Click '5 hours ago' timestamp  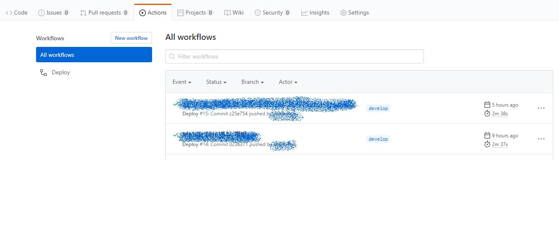[505, 105]
